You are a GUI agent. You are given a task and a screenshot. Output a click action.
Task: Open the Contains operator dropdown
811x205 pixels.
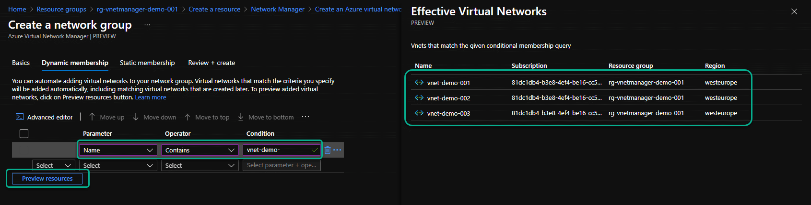(200, 150)
